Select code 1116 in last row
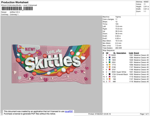 (x=131, y=81)
